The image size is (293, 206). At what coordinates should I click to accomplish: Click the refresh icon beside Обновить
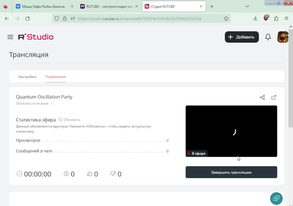[x=60, y=120]
